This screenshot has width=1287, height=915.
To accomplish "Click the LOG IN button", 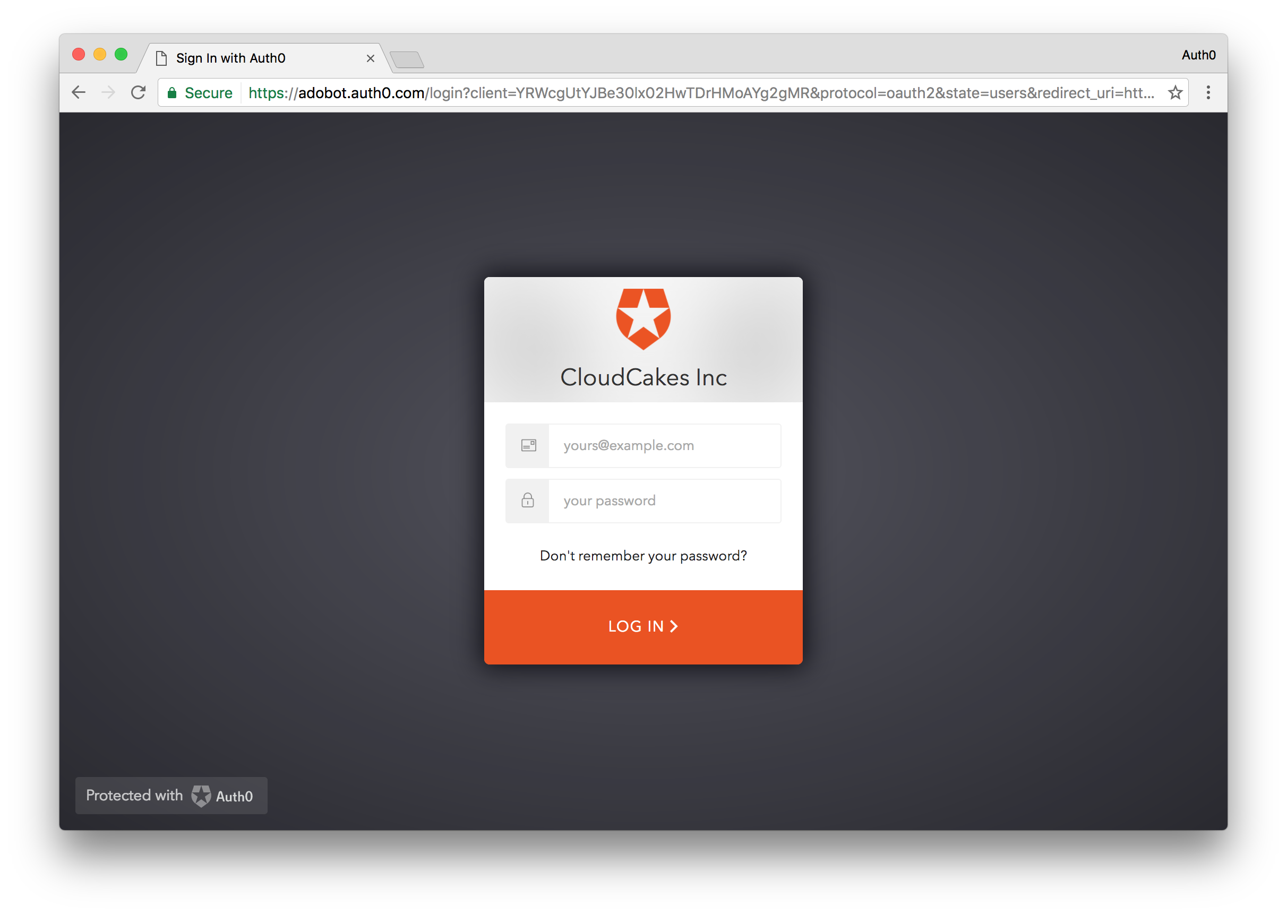I will coord(643,626).
